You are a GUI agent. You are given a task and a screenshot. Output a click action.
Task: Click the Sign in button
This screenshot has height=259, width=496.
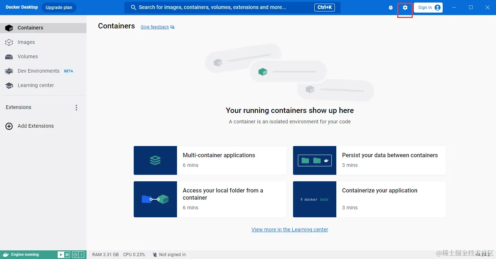[x=428, y=8]
